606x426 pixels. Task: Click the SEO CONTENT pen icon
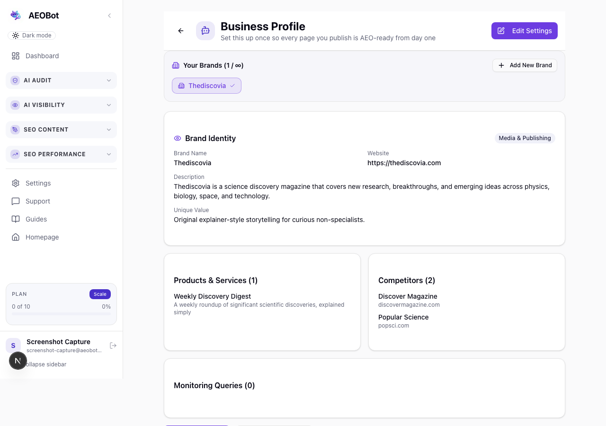pyautogui.click(x=15, y=130)
